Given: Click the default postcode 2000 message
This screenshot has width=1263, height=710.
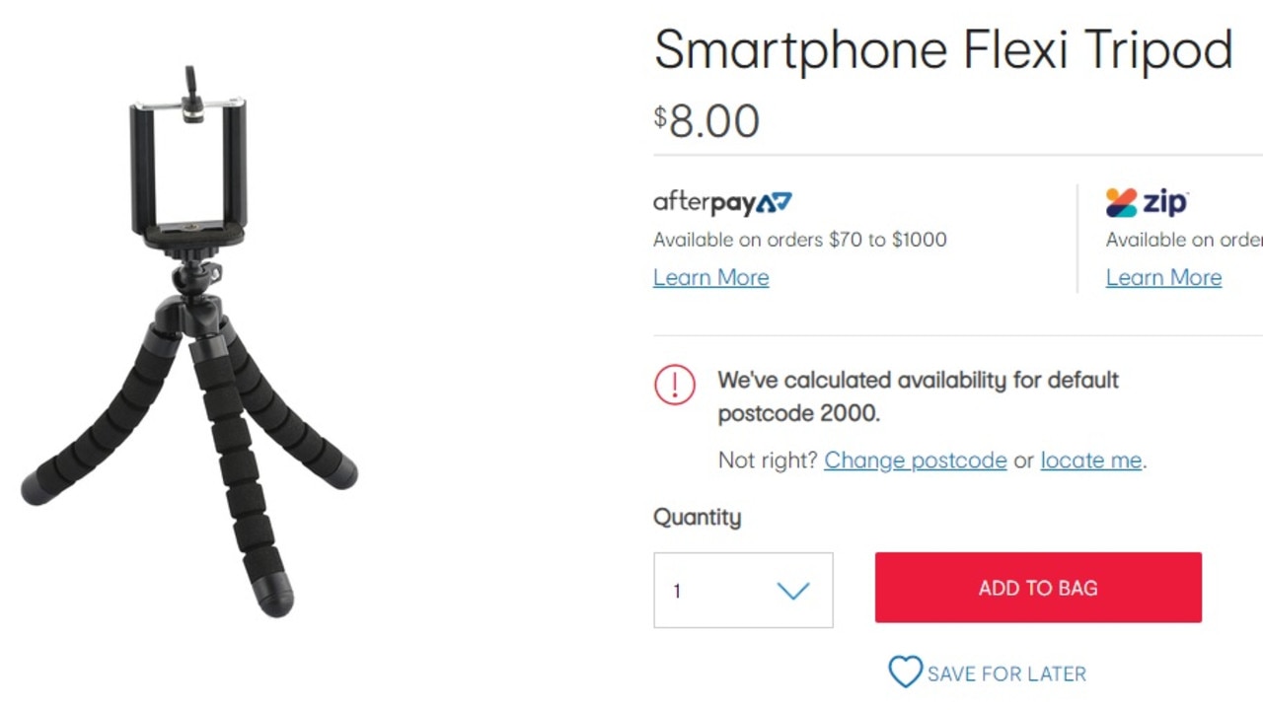Looking at the screenshot, I should click(x=918, y=396).
